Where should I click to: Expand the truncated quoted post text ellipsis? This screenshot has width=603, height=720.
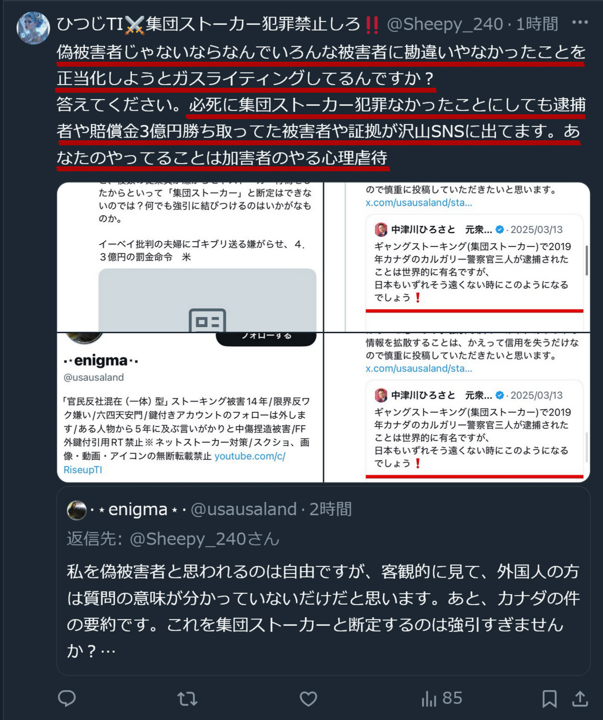click(x=108, y=651)
